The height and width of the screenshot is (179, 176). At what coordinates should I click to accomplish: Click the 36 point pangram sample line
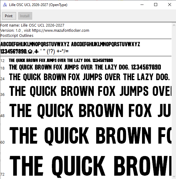coord(90,91)
